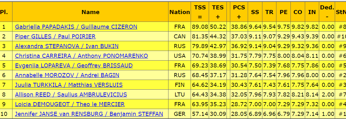Open Annabelle MOROZOV / Andrei BAGIN link

pos(67,75)
